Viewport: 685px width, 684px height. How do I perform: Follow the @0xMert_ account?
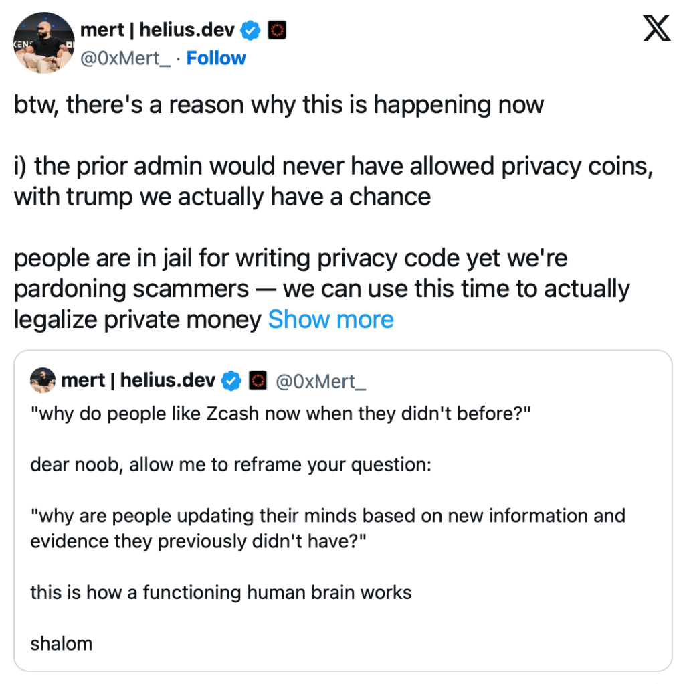point(216,58)
